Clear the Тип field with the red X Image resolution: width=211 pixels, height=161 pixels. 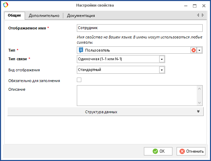(193, 50)
